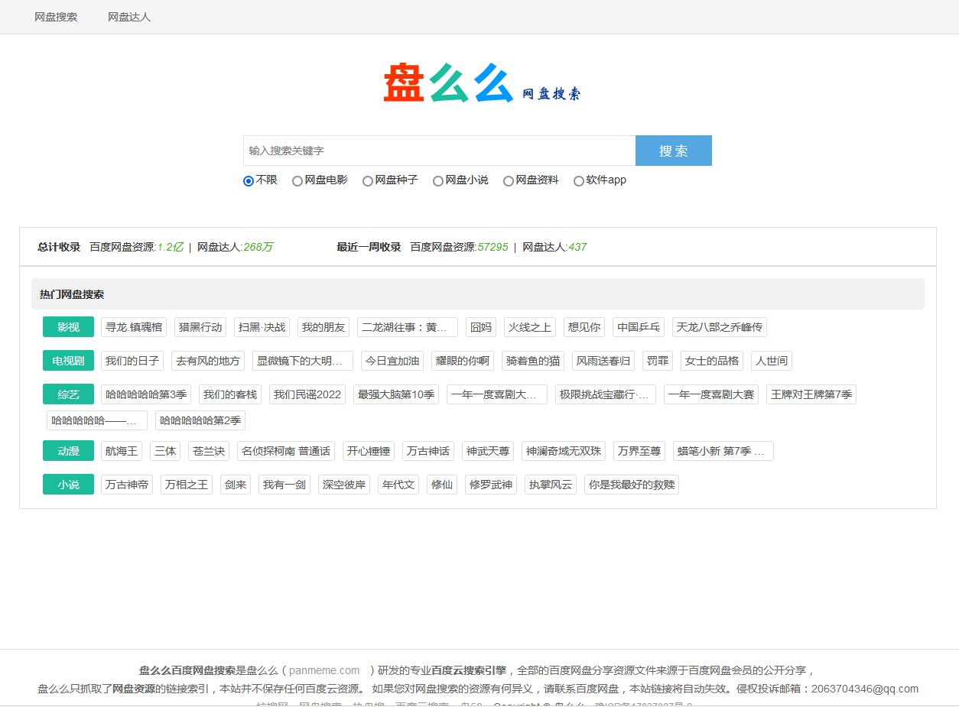This screenshot has width=959, height=707.
Task: Enable the 网盘种子 search filter
Action: point(368,180)
